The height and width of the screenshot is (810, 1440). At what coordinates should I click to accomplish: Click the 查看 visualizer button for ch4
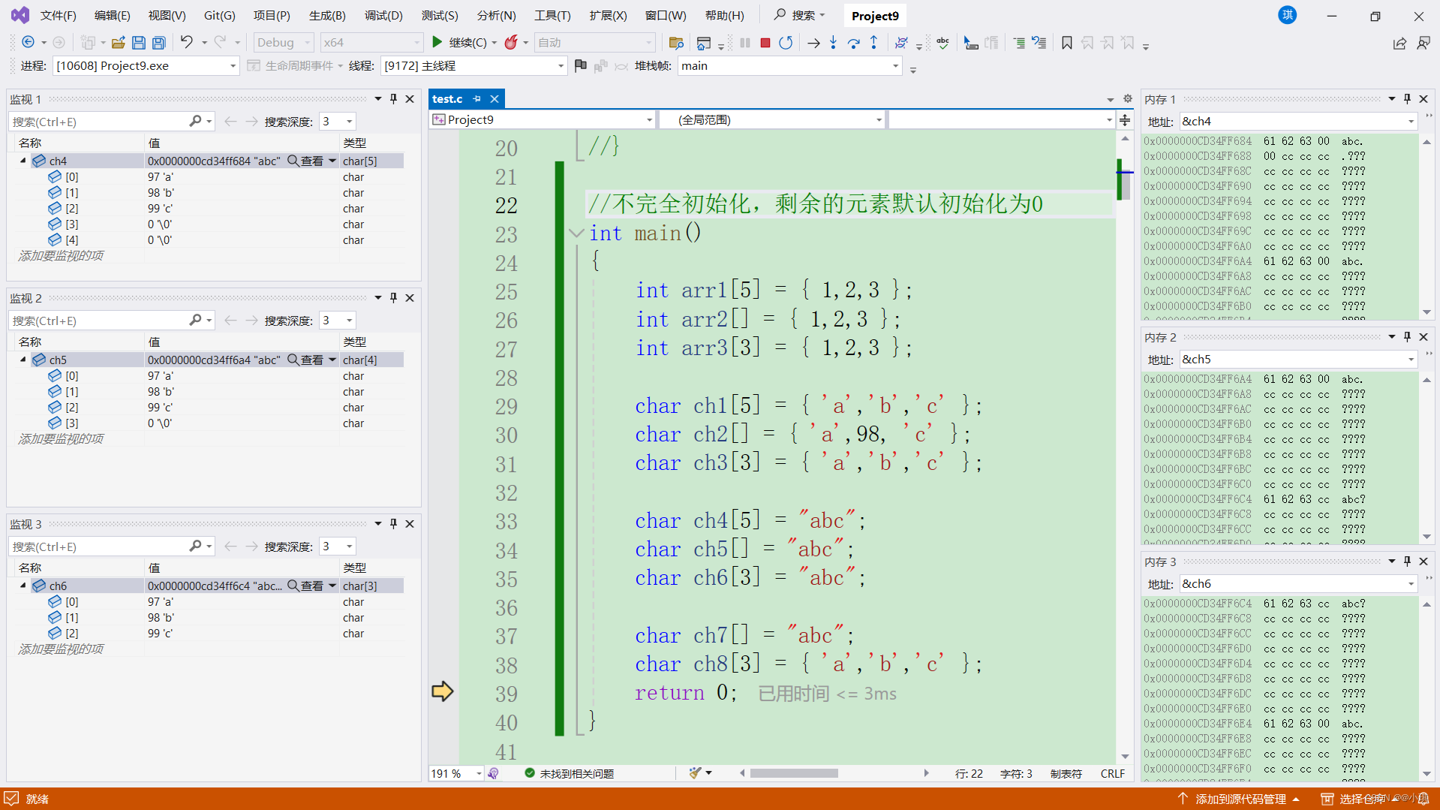[306, 161]
